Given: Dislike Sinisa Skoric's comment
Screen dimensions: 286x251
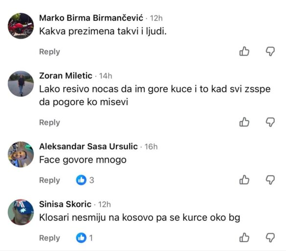Looking at the screenshot, I should click(x=270, y=238).
